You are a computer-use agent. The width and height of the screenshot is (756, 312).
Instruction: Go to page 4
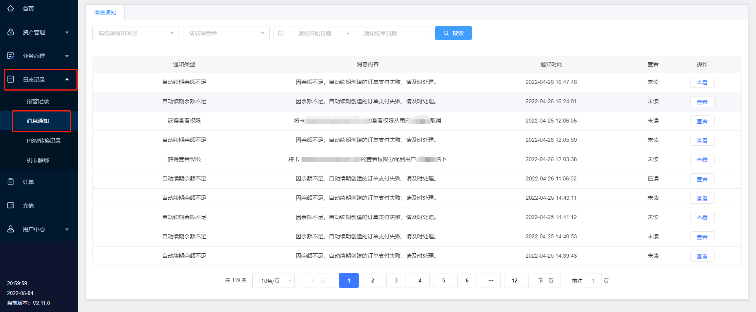(420, 280)
